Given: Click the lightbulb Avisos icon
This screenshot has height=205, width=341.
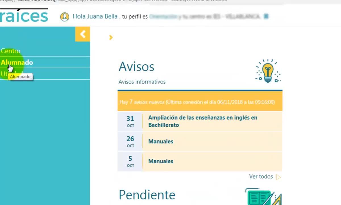Looking at the screenshot, I should 268,71.
